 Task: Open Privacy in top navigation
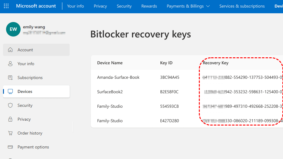point(100,6)
